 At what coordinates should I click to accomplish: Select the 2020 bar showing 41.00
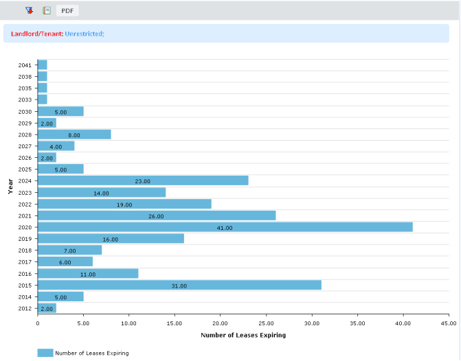pyautogui.click(x=225, y=227)
